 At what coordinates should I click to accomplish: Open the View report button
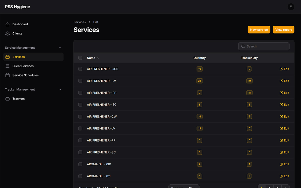click(x=283, y=30)
